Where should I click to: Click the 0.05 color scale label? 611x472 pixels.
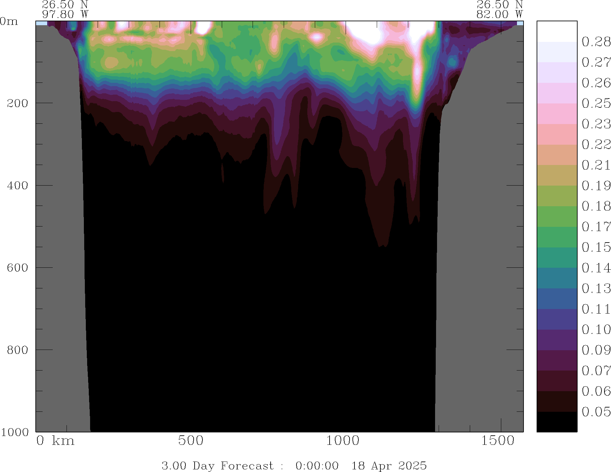(x=596, y=412)
